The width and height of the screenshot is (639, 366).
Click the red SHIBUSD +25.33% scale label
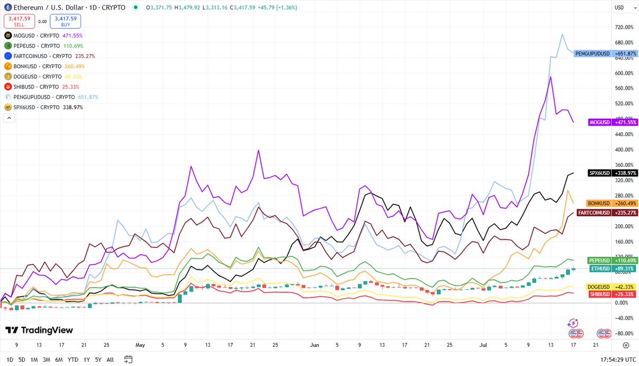[x=612, y=294]
